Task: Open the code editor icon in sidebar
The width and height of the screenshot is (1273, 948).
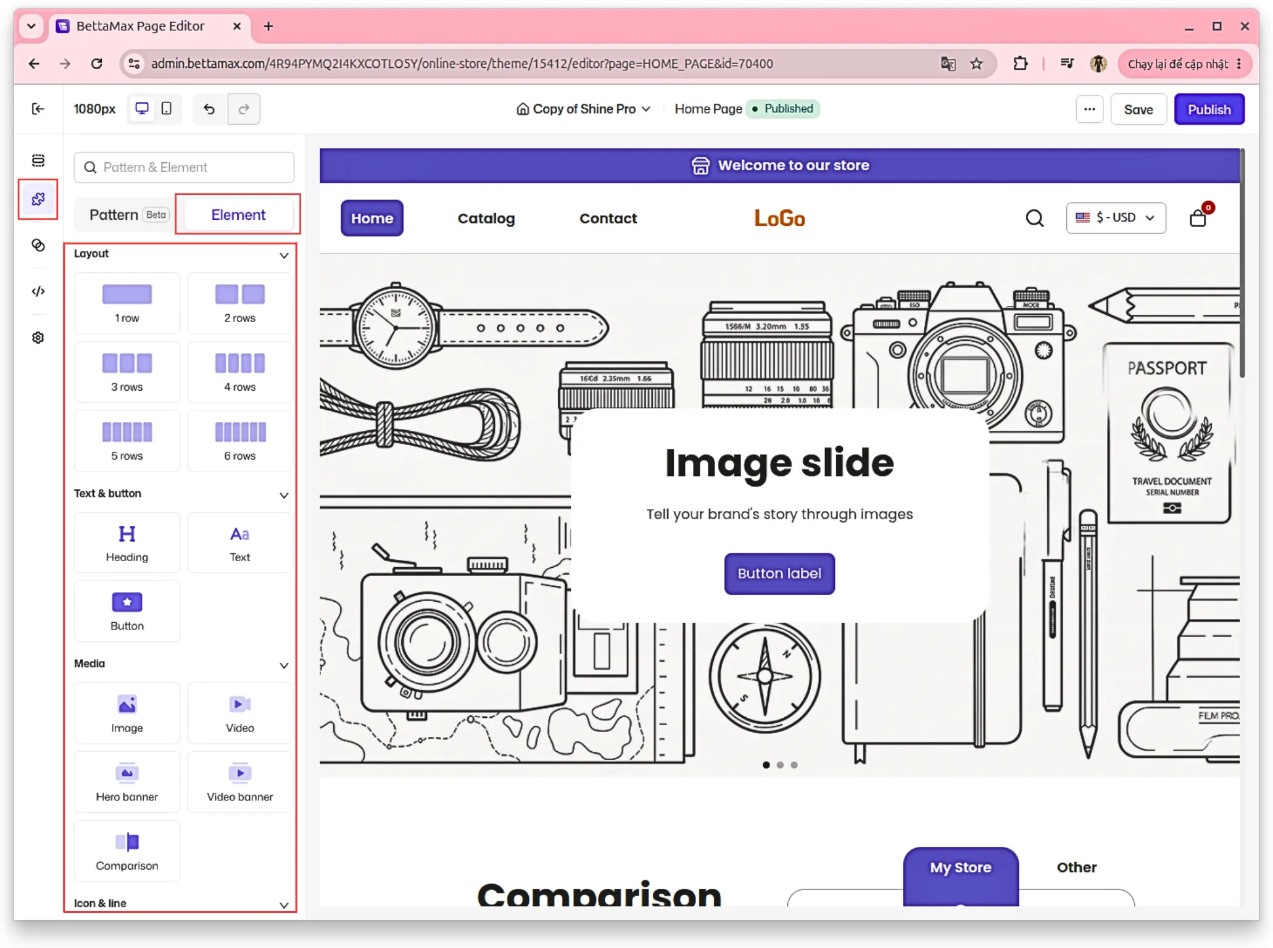Action: click(38, 291)
